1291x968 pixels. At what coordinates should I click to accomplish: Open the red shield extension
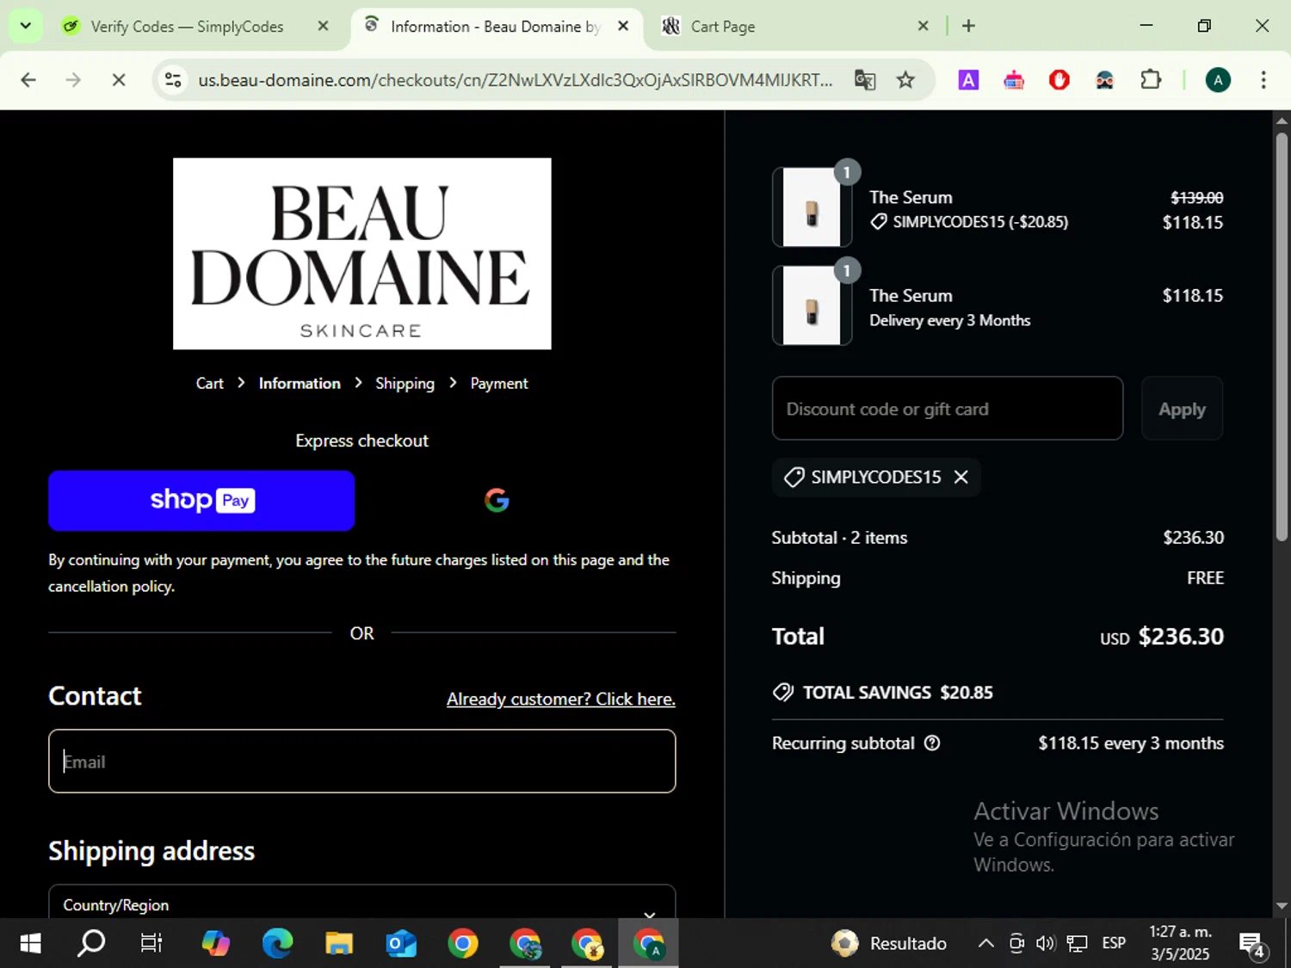coord(1059,80)
